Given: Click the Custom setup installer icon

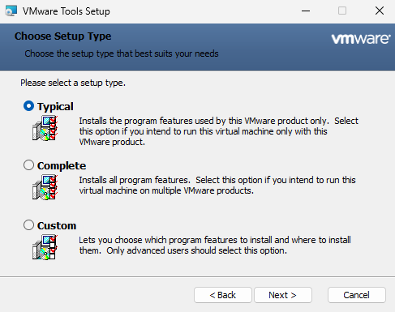Looking at the screenshot, I should pos(45,247).
